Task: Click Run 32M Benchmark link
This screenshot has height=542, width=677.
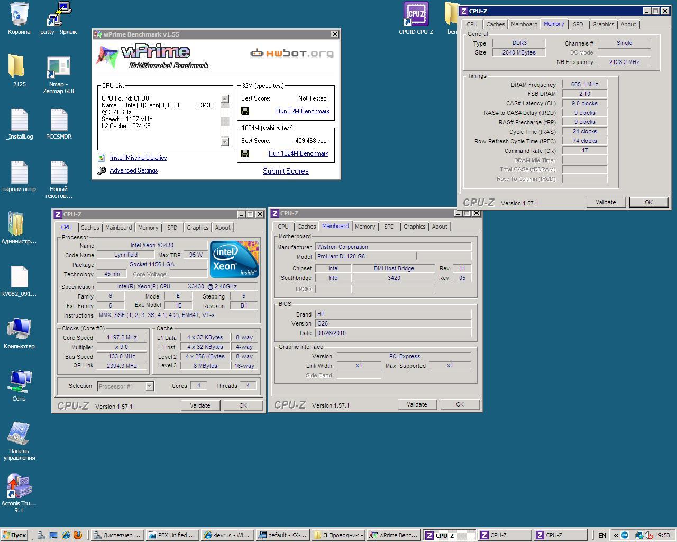Action: coord(303,111)
